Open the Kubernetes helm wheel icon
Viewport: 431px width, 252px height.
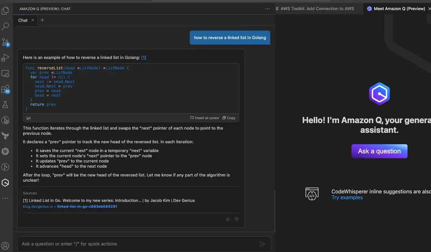5,151
